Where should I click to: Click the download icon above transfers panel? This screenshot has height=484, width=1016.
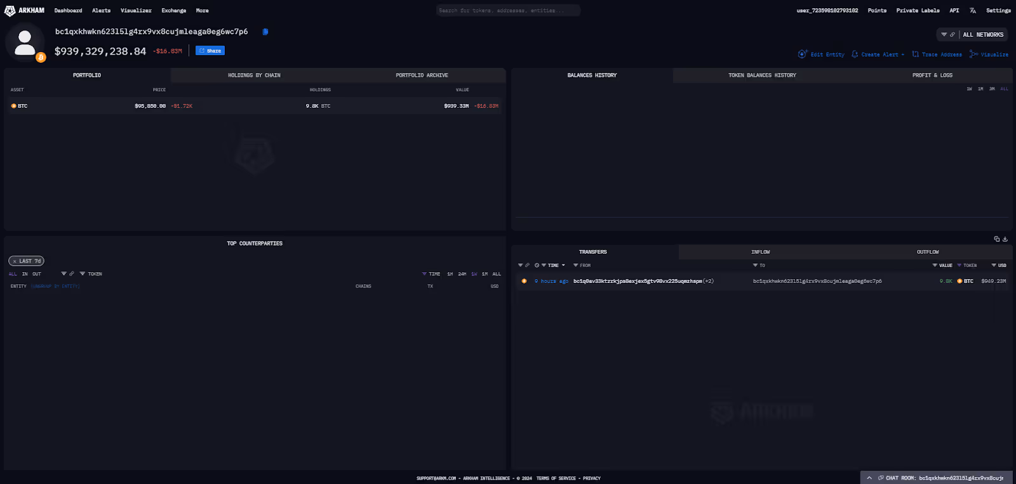point(1005,239)
